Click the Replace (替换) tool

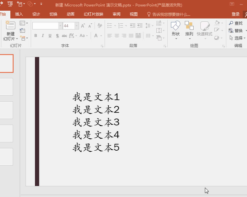pos(236,30)
